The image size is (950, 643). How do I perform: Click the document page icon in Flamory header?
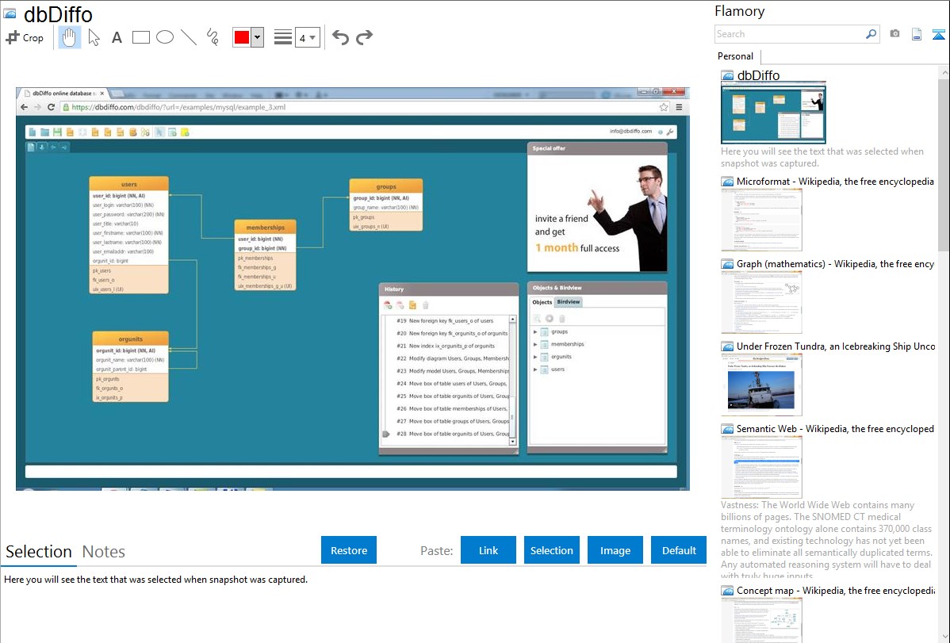pos(917,34)
